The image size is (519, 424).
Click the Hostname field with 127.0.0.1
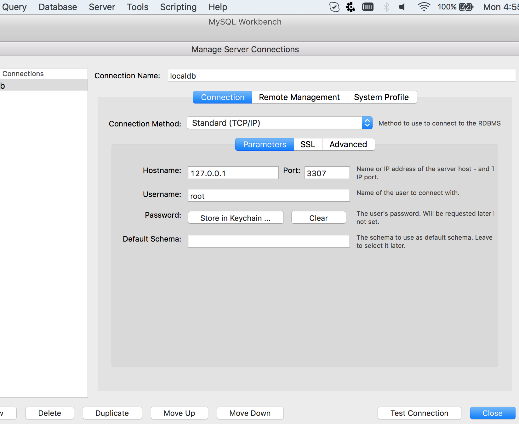click(x=233, y=173)
